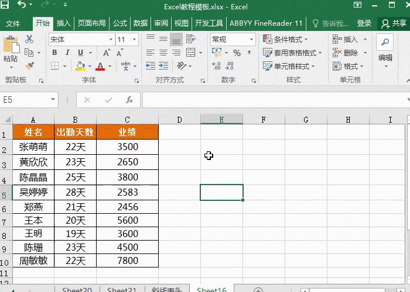Open the 格式 cells format dropdown

[348, 66]
